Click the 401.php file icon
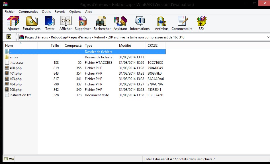270x164 pixels. (7, 73)
